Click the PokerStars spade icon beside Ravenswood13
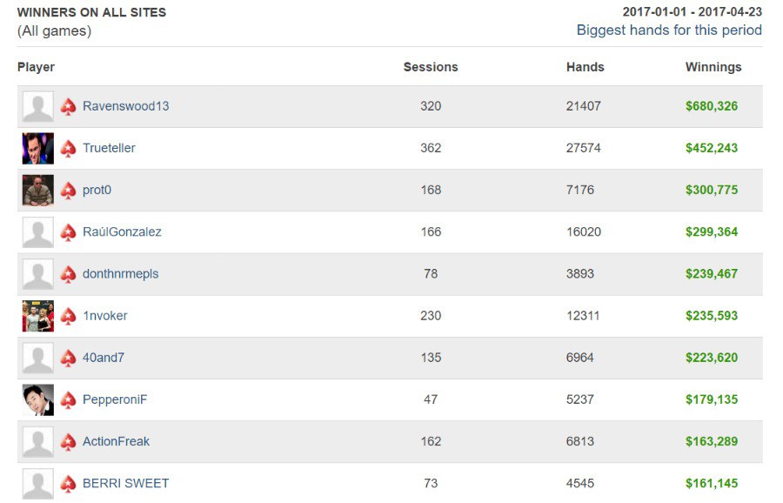Screen dimensions: 783x503 pos(68,107)
